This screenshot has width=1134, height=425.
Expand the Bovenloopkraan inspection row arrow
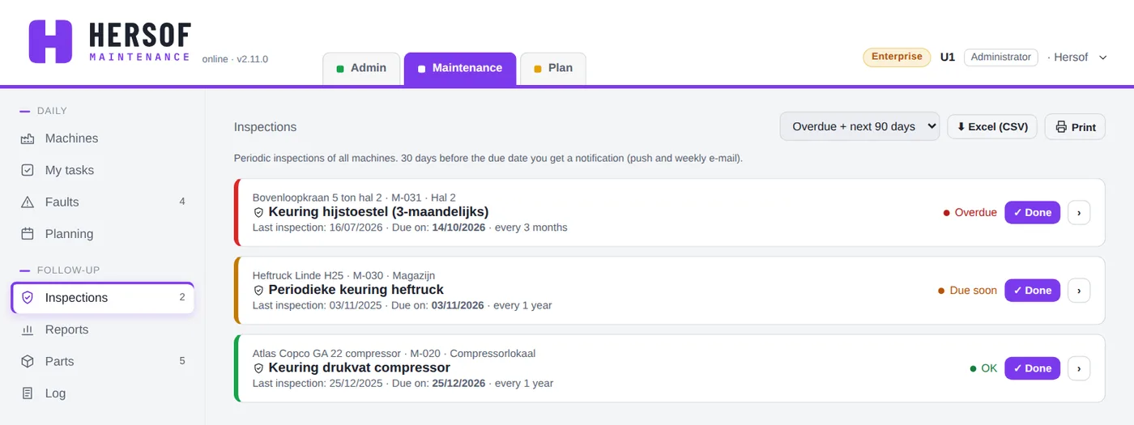click(x=1079, y=213)
